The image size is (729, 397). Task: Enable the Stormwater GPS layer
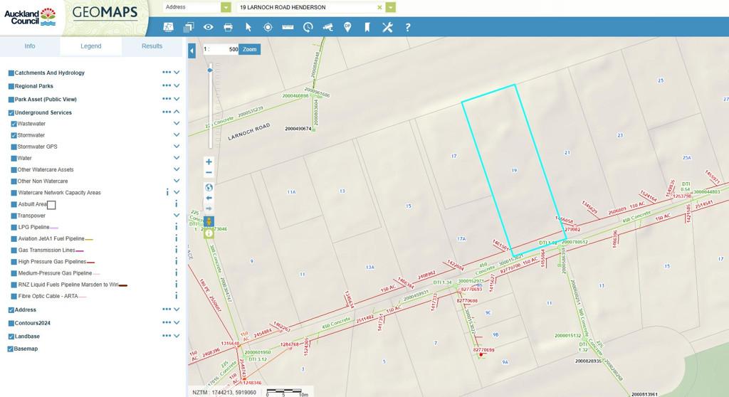coord(14,147)
